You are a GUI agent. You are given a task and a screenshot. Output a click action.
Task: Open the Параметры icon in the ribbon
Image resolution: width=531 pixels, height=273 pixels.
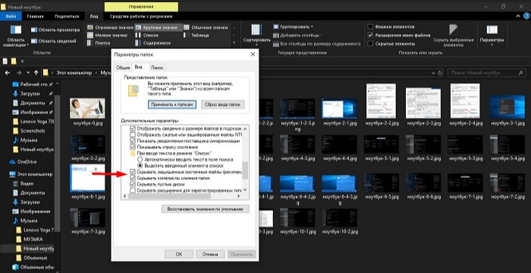[x=492, y=29]
